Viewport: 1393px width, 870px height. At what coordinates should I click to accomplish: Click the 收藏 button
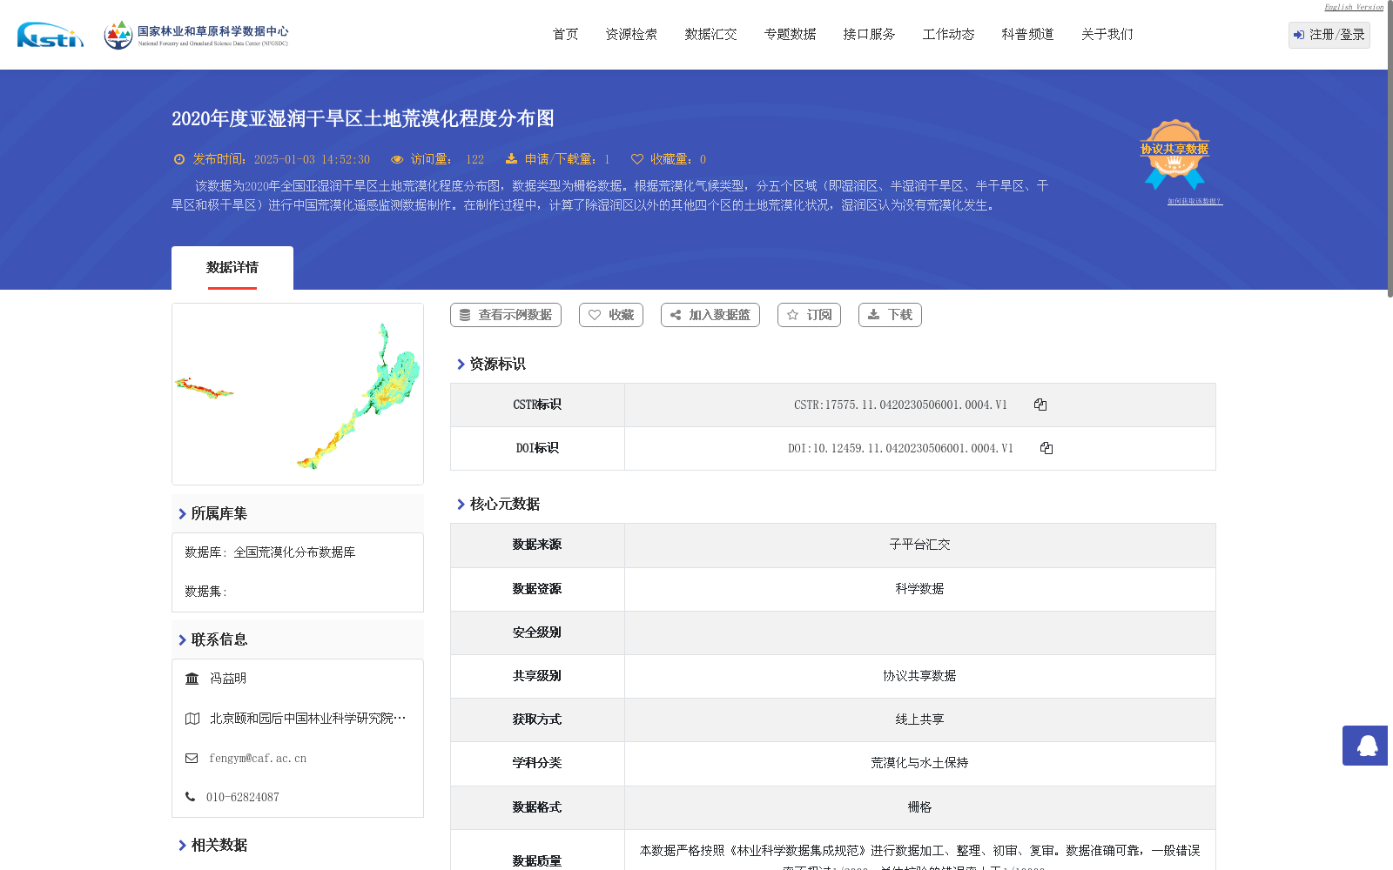click(x=611, y=315)
